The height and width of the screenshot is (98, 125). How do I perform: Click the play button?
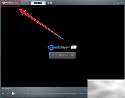pos(13,93)
